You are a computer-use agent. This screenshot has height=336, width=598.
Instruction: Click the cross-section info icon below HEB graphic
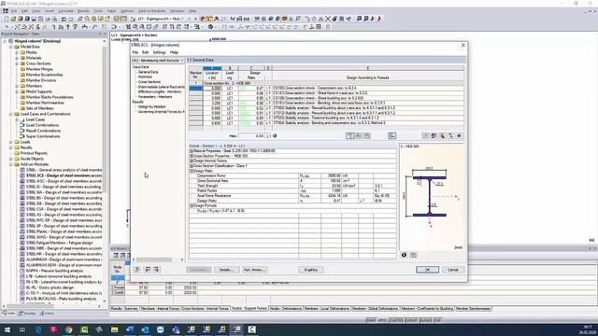tap(404, 255)
